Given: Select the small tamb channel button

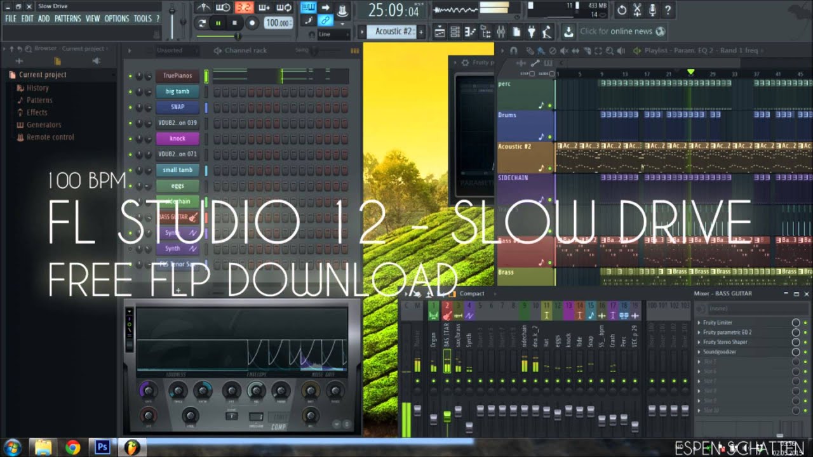Looking at the screenshot, I should 178,170.
